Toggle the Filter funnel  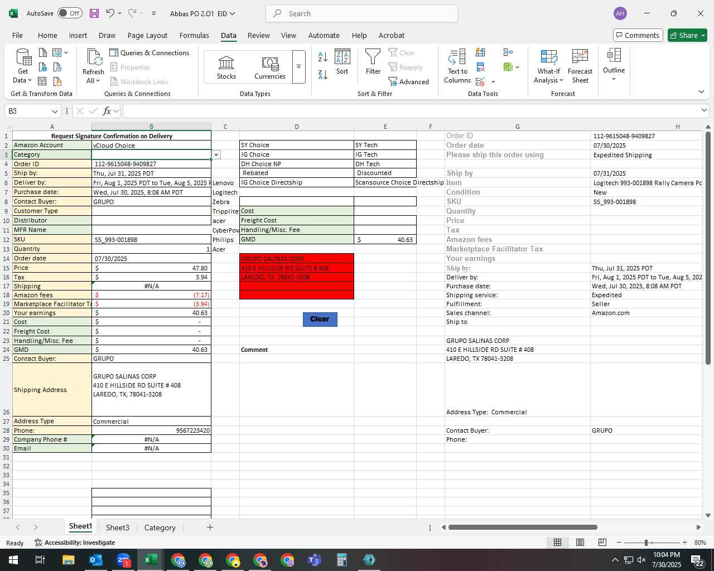pyautogui.click(x=373, y=62)
